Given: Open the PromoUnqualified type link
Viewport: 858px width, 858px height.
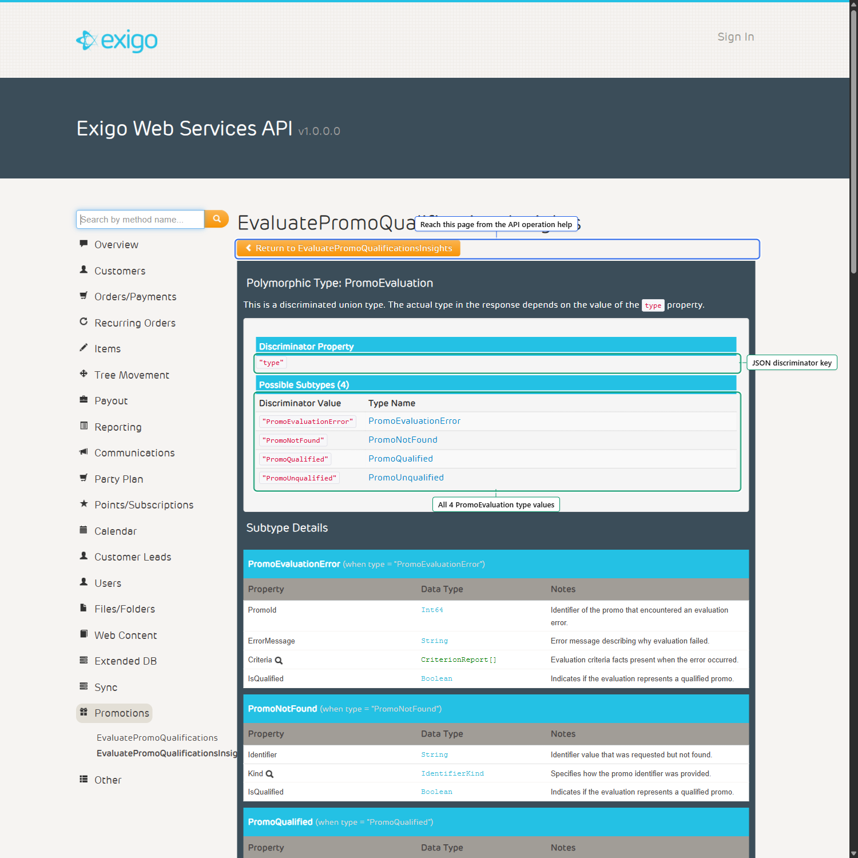Looking at the screenshot, I should pos(406,478).
